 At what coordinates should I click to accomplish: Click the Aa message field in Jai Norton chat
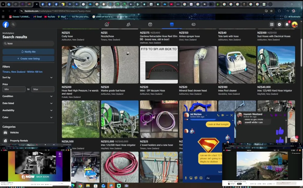coord(213,178)
